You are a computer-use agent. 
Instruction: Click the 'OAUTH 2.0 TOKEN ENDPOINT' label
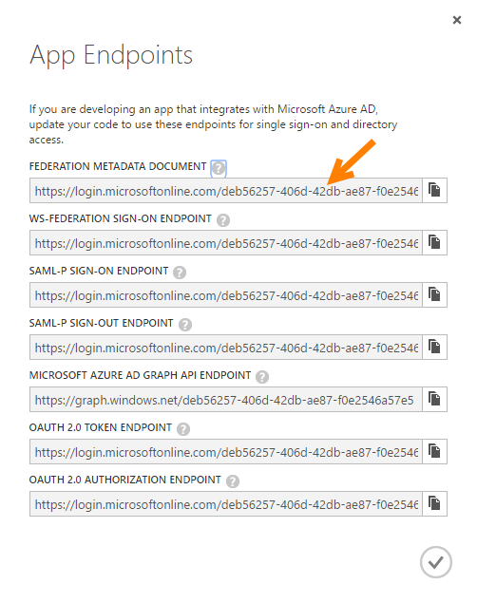point(101,427)
